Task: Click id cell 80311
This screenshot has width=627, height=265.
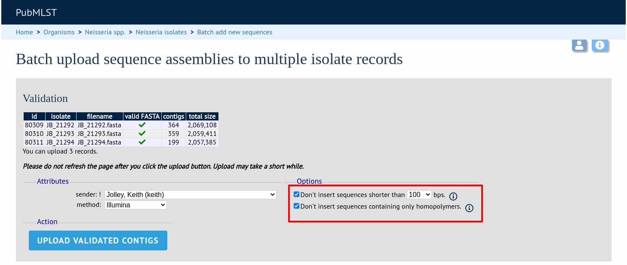Action: click(x=34, y=142)
